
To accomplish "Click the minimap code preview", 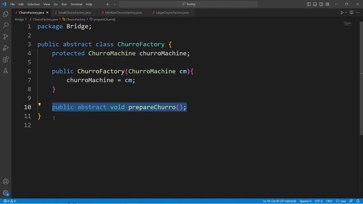I will tap(348, 23).
